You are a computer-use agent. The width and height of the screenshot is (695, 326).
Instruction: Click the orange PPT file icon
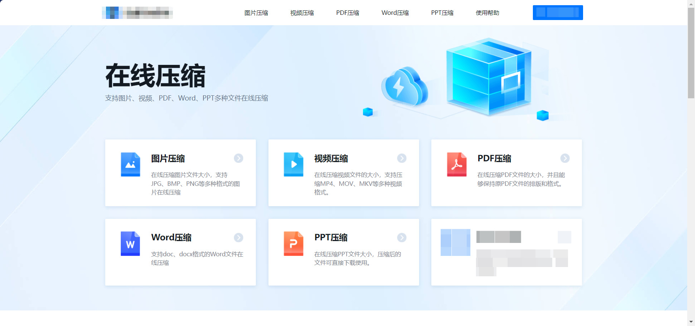(293, 244)
